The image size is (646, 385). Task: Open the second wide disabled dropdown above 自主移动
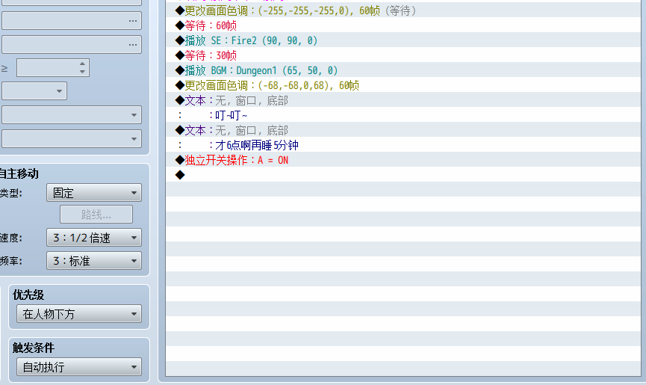(x=72, y=139)
